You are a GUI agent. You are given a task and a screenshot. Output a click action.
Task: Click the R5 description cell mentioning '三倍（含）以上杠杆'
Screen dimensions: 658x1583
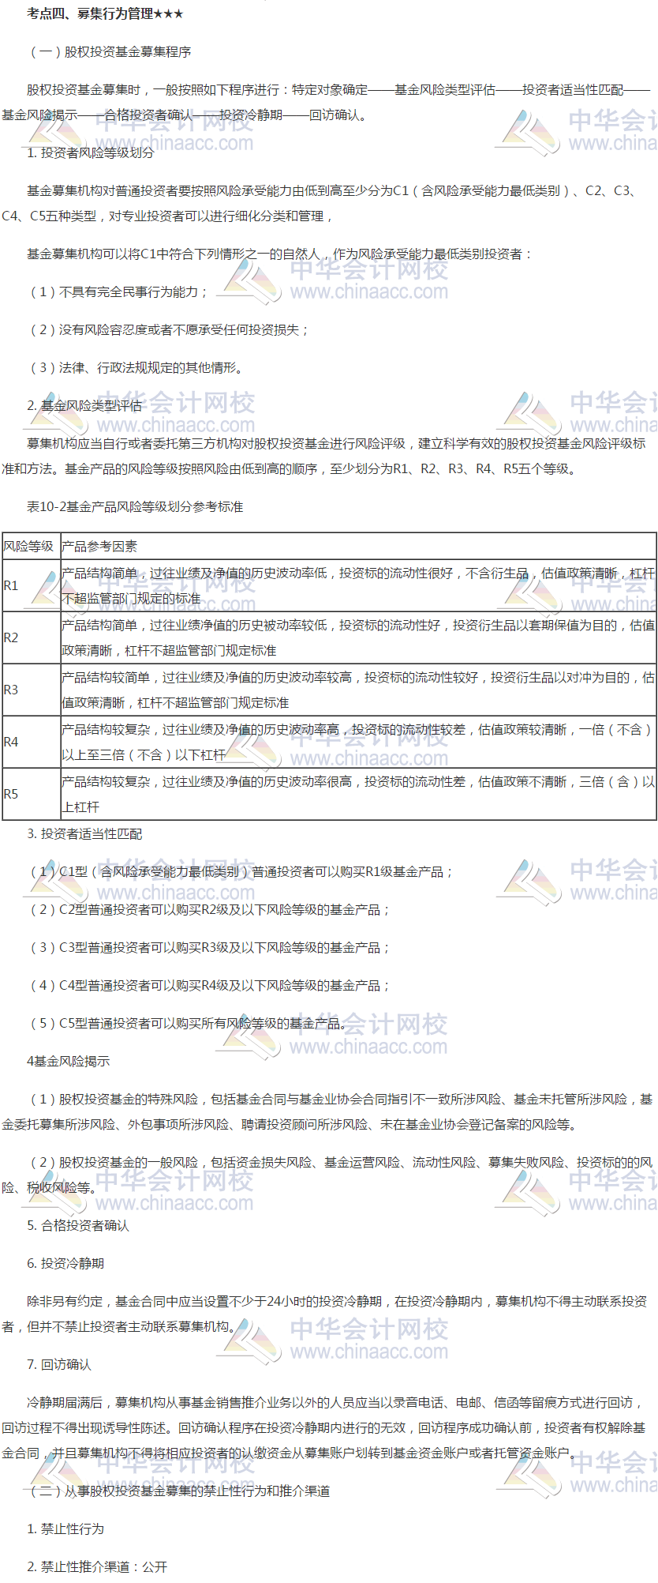(x=358, y=794)
